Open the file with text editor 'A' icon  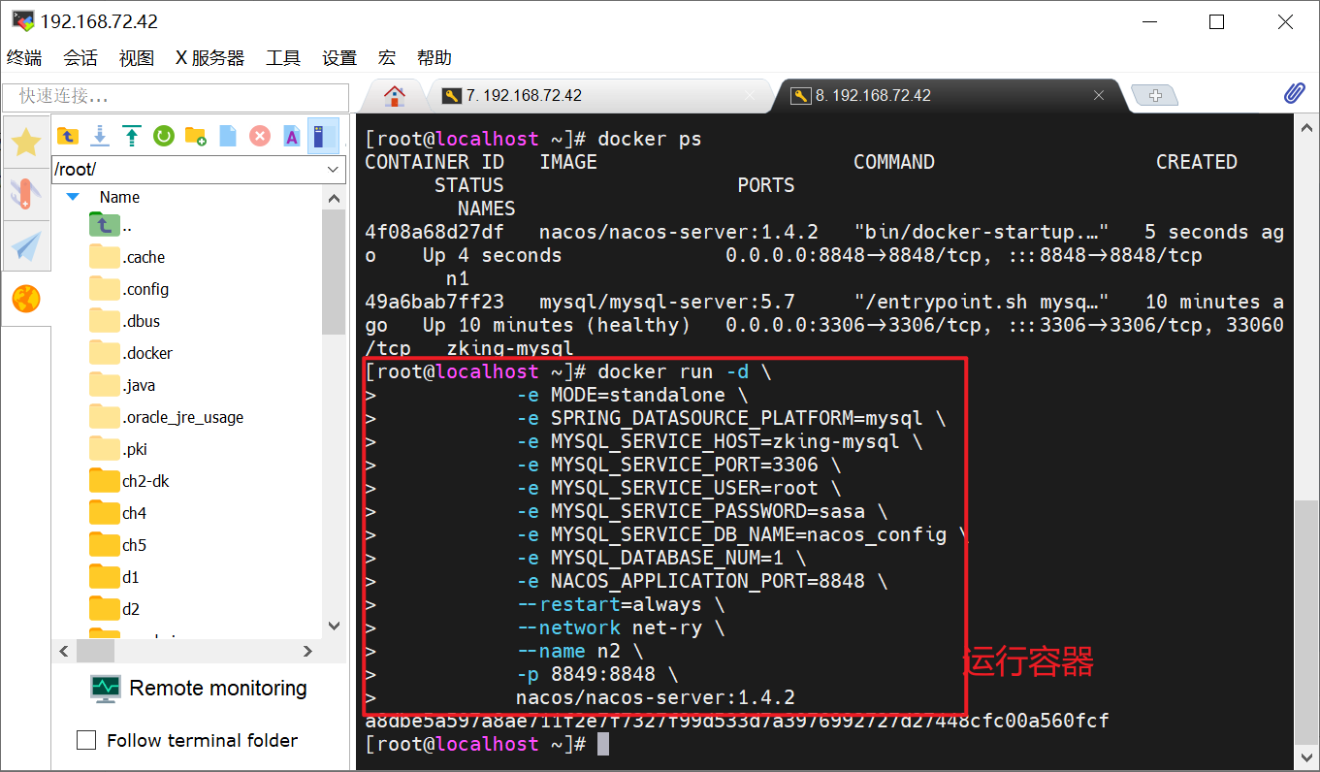click(x=291, y=136)
